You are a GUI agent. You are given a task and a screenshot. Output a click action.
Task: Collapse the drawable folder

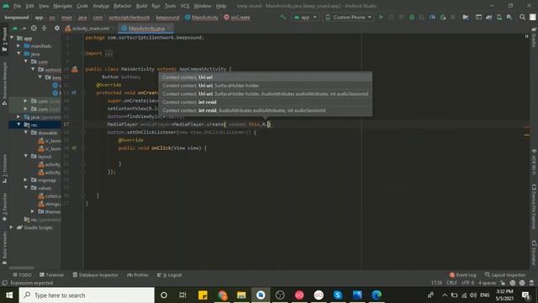(26, 133)
